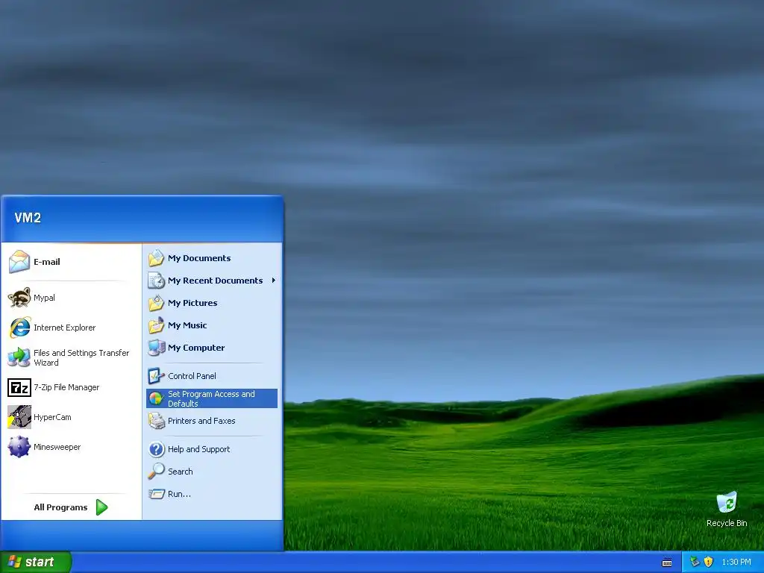Click the My Computer icon
Screen dimensions: 764x573
pos(156,348)
